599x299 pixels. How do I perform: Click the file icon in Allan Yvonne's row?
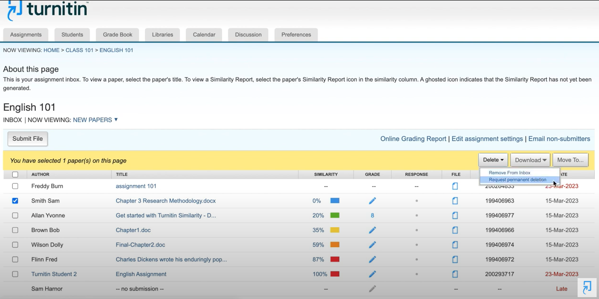coord(455,215)
